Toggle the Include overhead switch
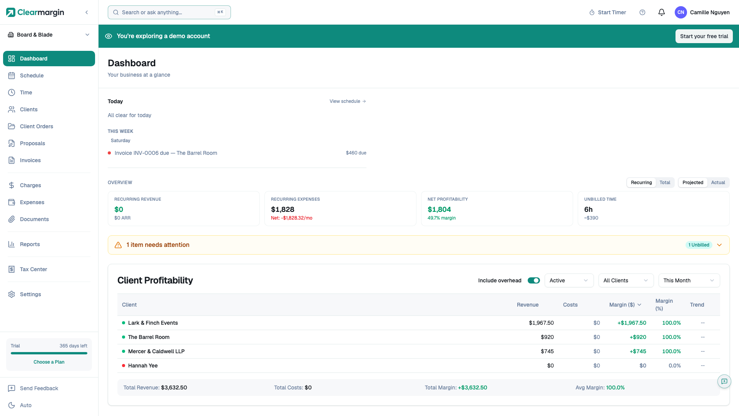 point(533,280)
